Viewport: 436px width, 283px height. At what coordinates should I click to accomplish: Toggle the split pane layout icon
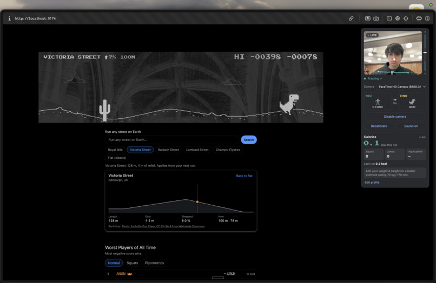coord(427,18)
